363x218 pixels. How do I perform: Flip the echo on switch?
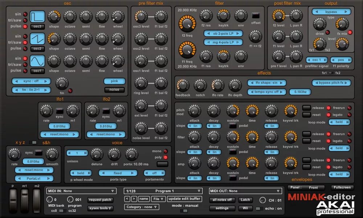tap(259, 209)
